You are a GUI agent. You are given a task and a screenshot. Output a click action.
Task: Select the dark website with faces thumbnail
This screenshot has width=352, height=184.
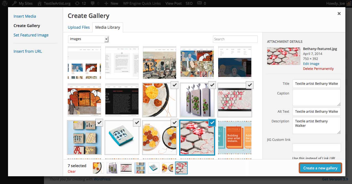(x=235, y=62)
